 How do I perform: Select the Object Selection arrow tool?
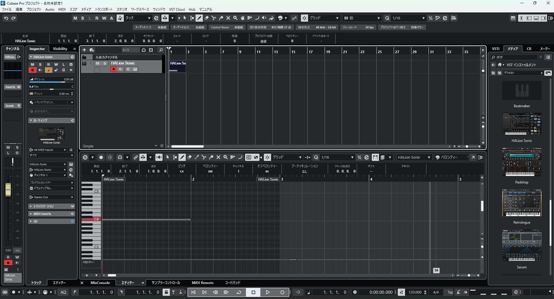pos(185,18)
